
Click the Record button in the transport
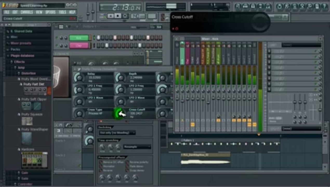(x=125, y=16)
